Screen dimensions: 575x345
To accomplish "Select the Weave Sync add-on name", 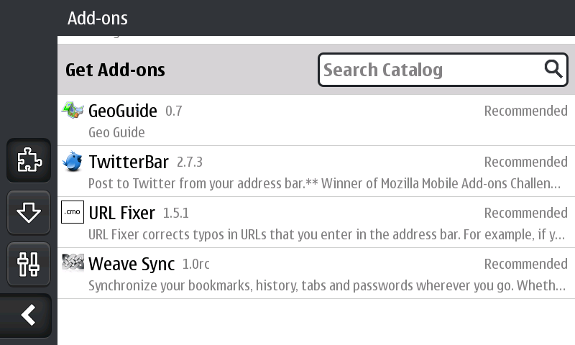I will 132,264.
